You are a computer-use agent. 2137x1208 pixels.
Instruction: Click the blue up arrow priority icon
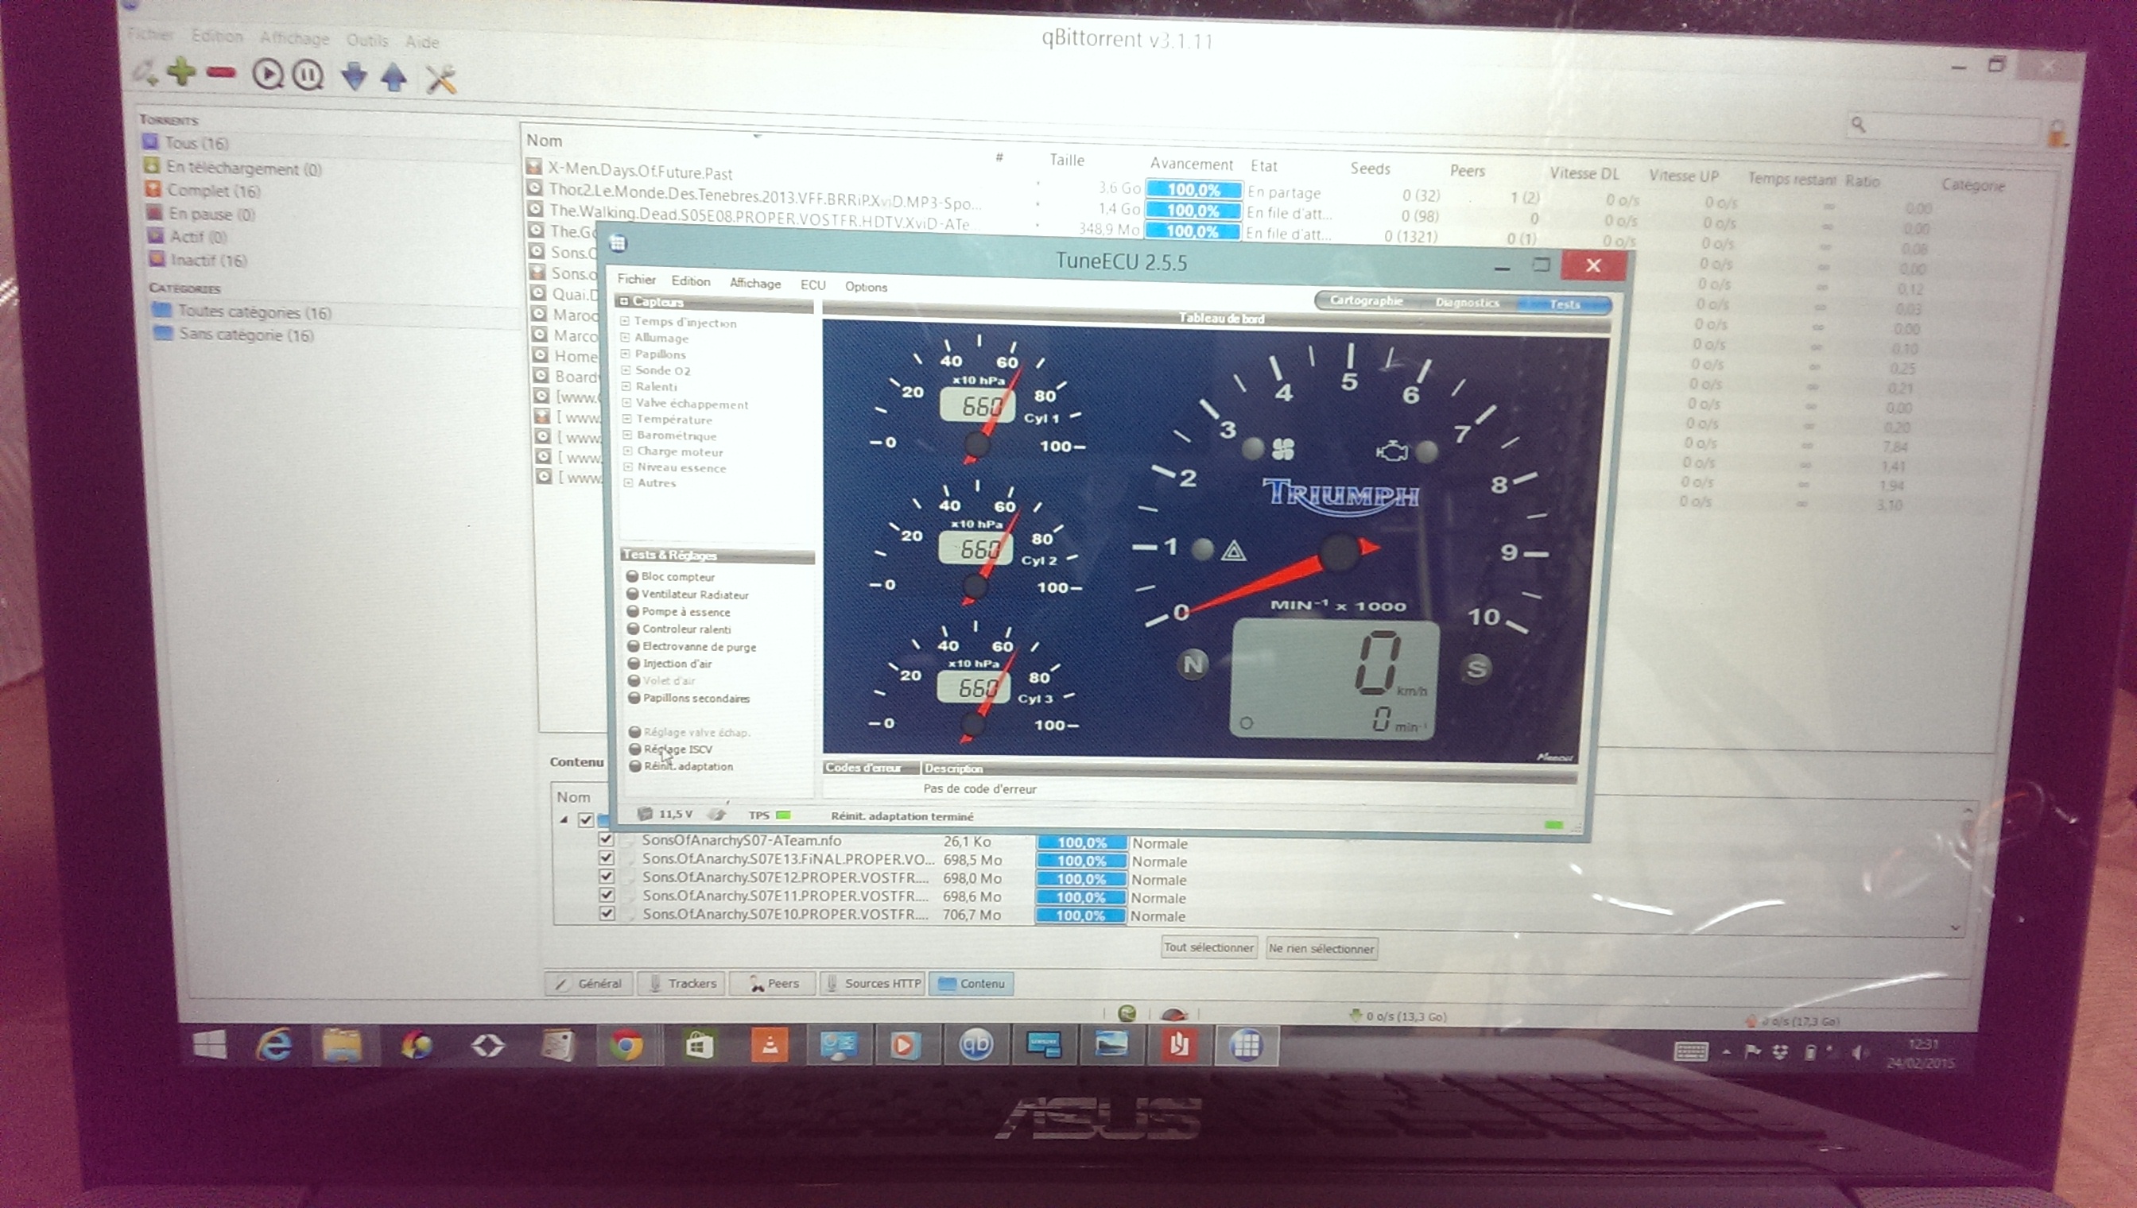point(394,78)
